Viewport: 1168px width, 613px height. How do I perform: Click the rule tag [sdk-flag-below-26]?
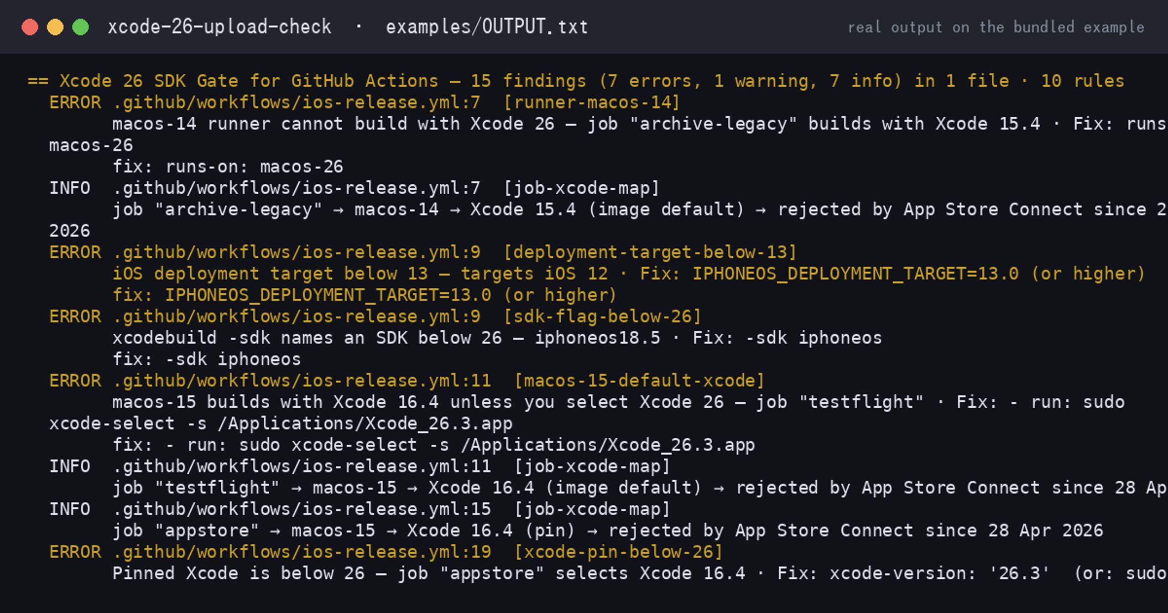tap(602, 317)
